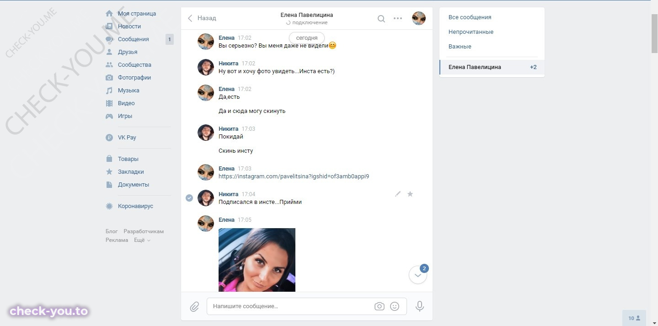
Task: Attach a file with the paperclip icon
Action: 194,306
